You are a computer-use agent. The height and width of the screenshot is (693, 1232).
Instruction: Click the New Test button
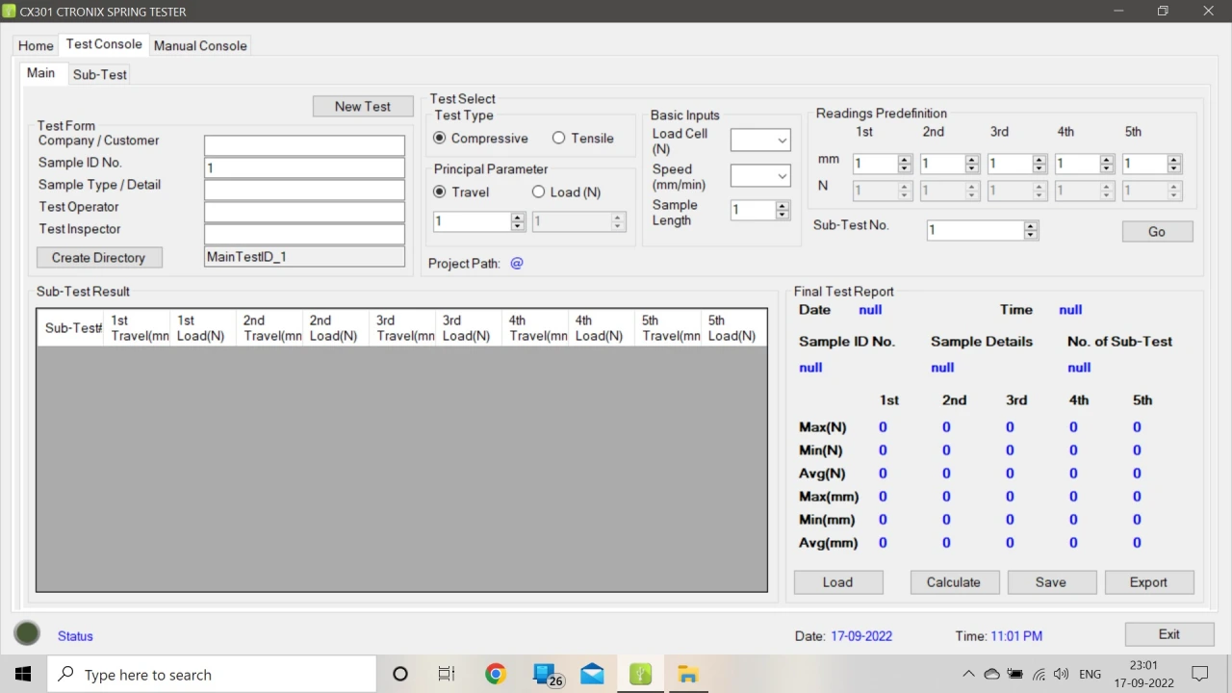point(363,107)
